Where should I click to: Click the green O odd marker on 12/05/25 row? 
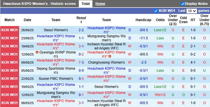point(183,95)
